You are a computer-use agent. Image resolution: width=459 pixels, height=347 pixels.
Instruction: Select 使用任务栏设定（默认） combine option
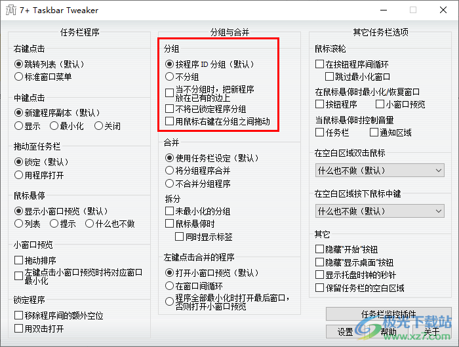coord(169,158)
